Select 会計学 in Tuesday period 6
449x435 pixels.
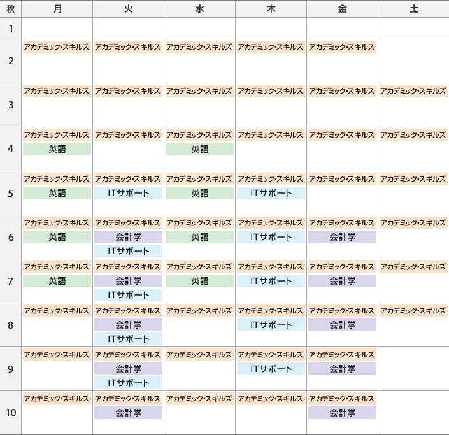tap(128, 237)
